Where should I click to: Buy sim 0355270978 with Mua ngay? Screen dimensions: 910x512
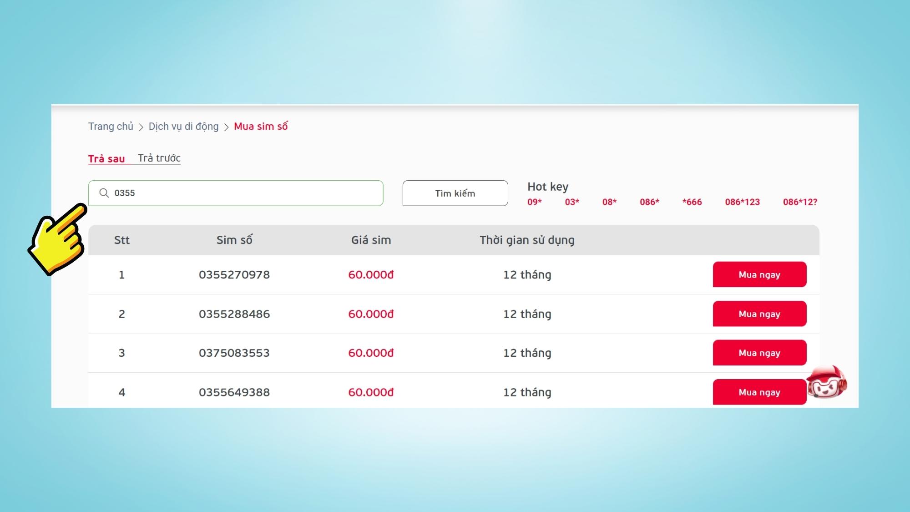point(759,274)
